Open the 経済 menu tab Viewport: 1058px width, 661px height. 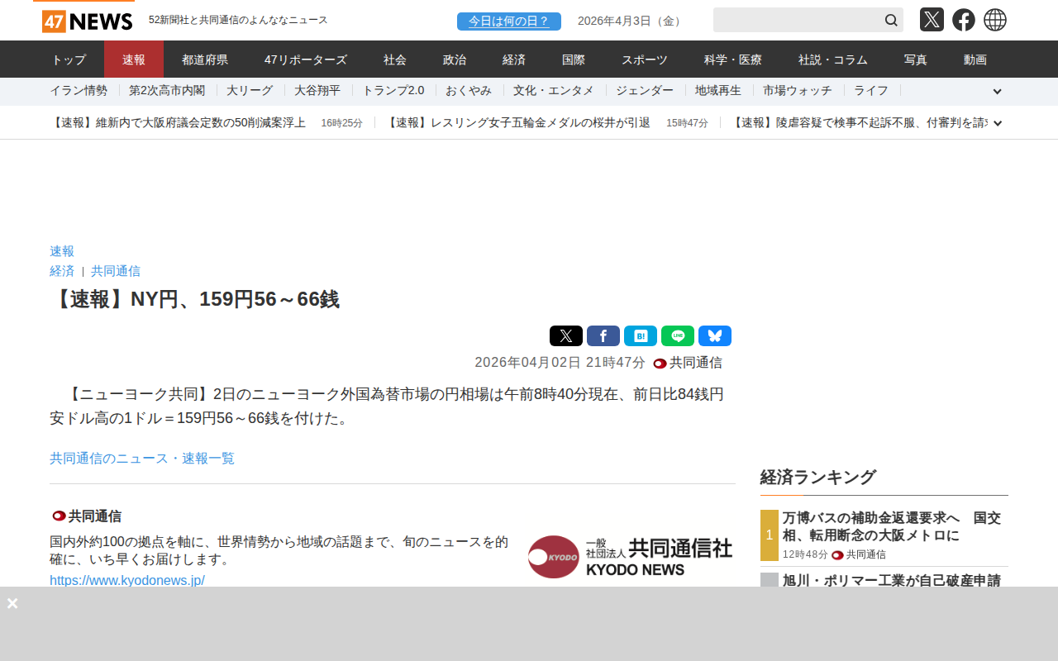[x=514, y=59]
